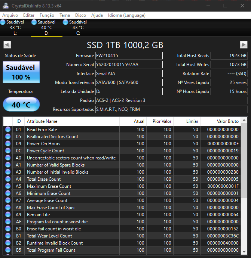This screenshot has height=258, width=251.
Task: Open the Ajuda menu
Action: tap(97, 15)
